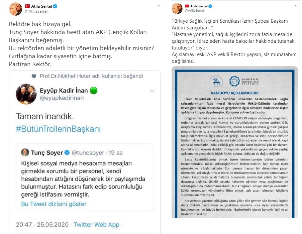
Task: Click the Twitter Web App source link
Action: tap(97, 225)
